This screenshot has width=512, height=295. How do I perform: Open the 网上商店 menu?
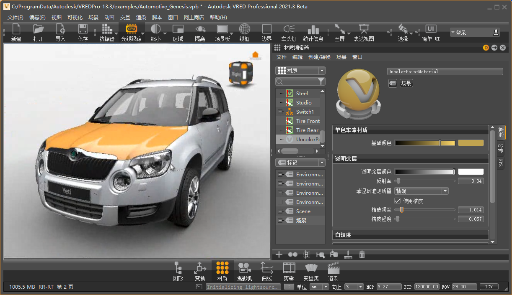click(194, 17)
